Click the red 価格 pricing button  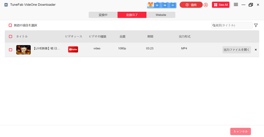(191, 5)
